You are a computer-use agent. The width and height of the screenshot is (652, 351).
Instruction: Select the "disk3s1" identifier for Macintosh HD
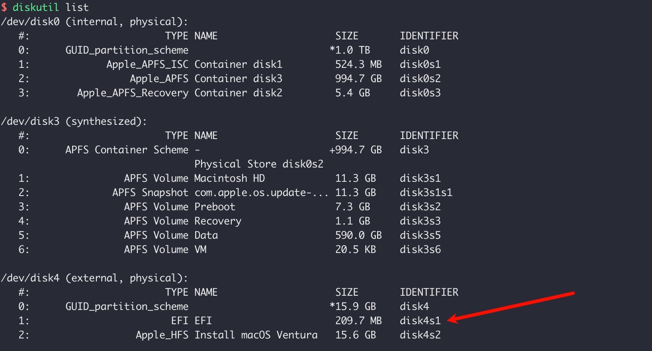[x=420, y=178]
